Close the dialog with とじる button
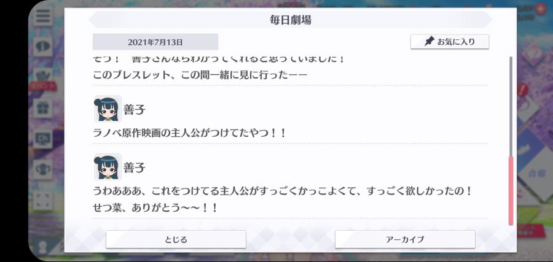The image size is (553, 262). 176,239
